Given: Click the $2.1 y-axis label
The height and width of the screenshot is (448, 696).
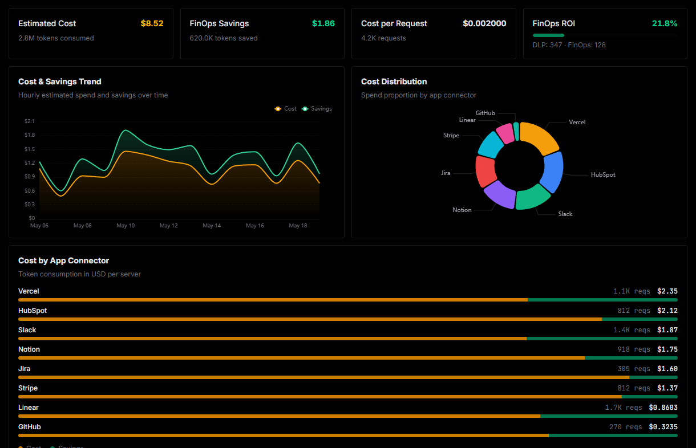Looking at the screenshot, I should coord(30,121).
